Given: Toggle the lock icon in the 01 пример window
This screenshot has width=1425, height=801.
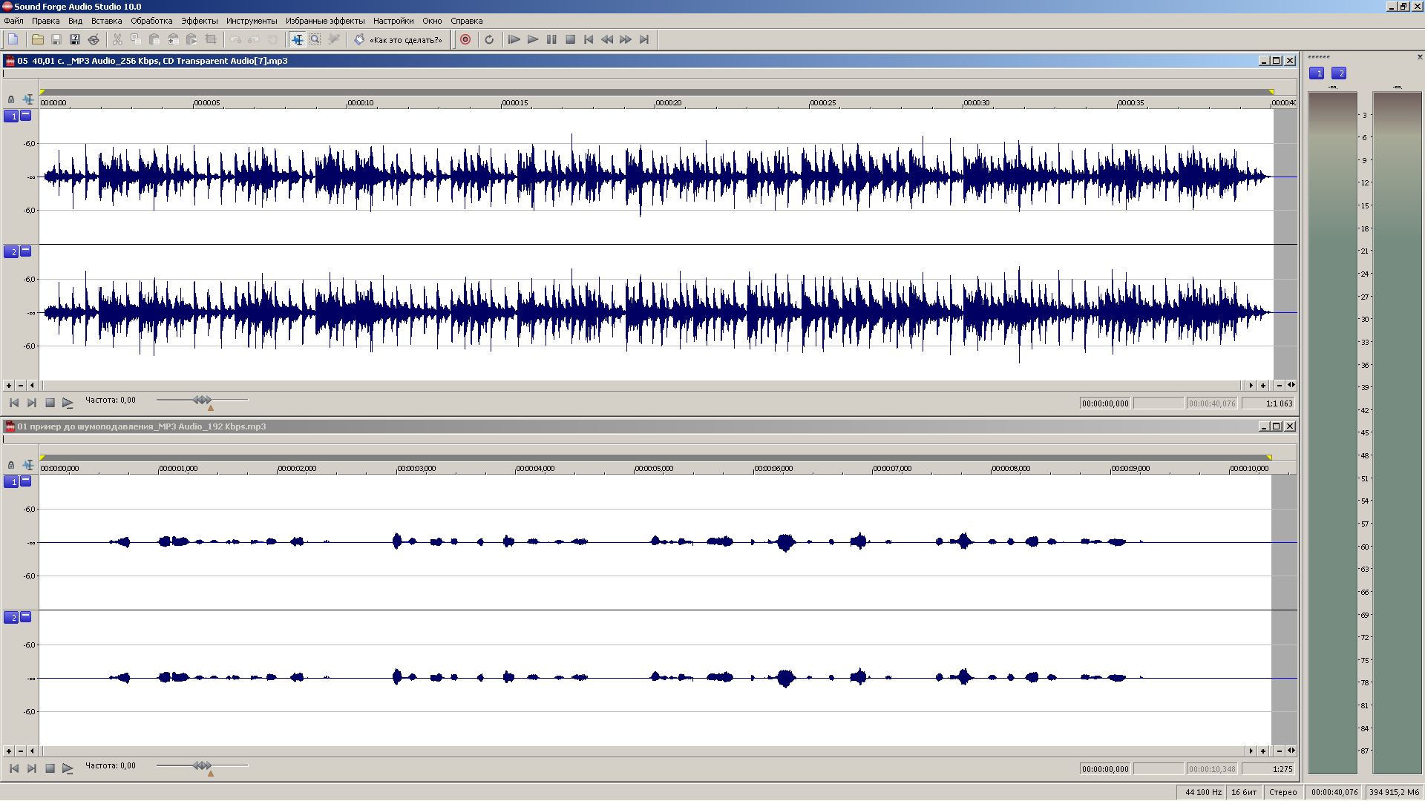Looking at the screenshot, I should 11,465.
